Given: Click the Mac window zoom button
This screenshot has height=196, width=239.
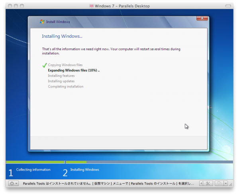Looking at the screenshot, I should [x=22, y=6].
